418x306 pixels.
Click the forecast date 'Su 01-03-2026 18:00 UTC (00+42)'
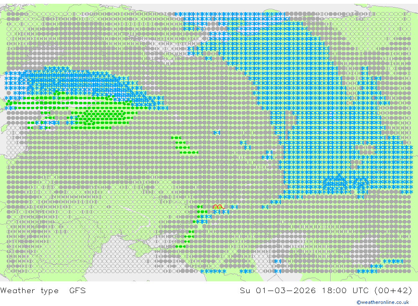[x=326, y=290]
